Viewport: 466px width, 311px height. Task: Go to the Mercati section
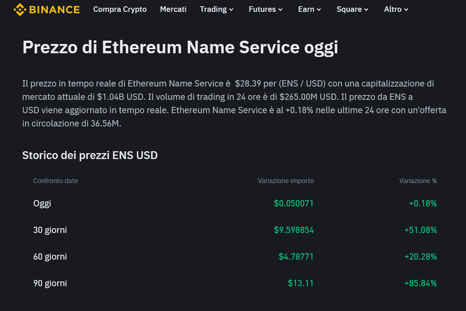(173, 9)
